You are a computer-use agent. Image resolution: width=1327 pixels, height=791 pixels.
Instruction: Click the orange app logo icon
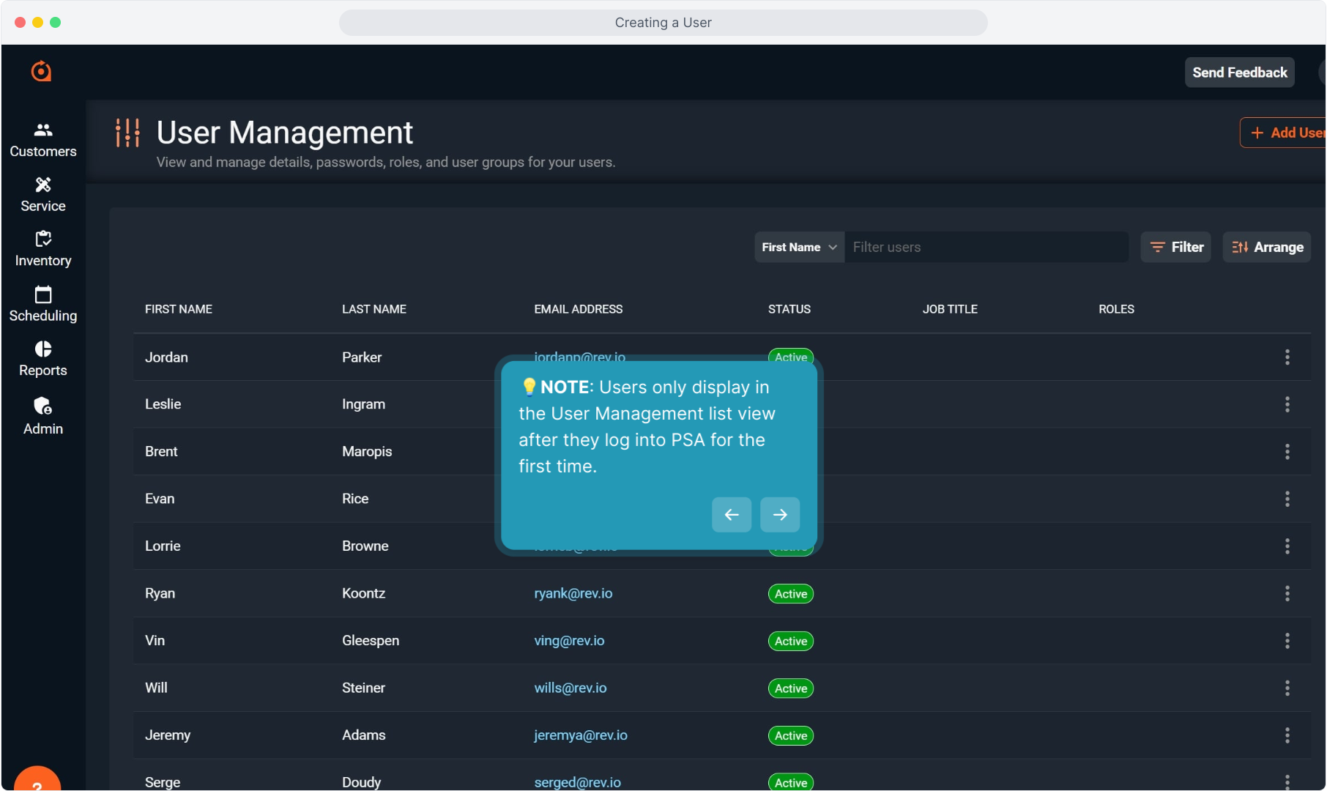[41, 71]
